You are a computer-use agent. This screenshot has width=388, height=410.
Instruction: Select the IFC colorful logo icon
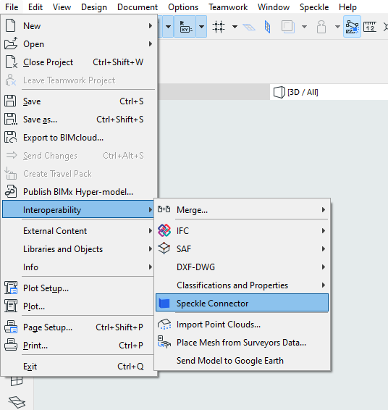tap(164, 230)
